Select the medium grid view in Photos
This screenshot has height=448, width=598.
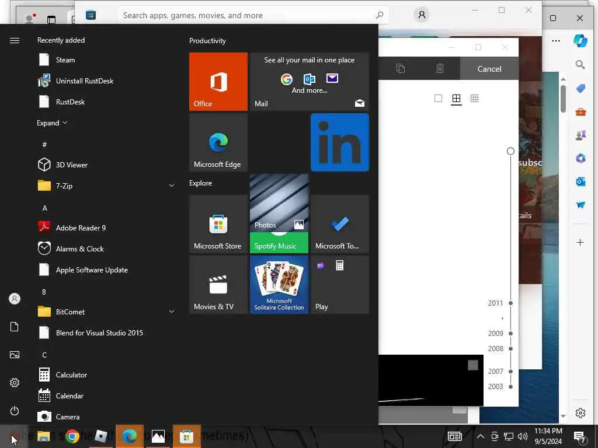tap(456, 99)
